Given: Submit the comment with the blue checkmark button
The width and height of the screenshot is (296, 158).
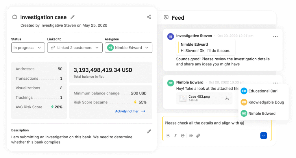Looking at the screenshot, I should 263,135.
